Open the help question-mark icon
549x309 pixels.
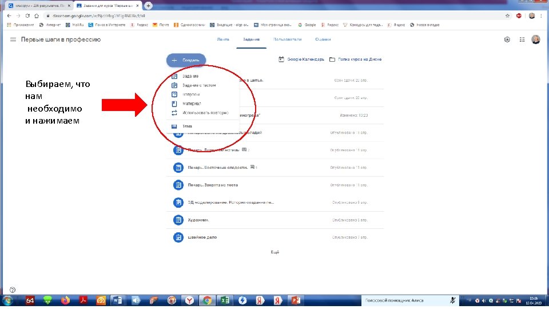tap(13, 290)
